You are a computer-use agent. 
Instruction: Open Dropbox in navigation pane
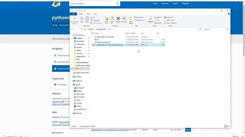point(77,77)
